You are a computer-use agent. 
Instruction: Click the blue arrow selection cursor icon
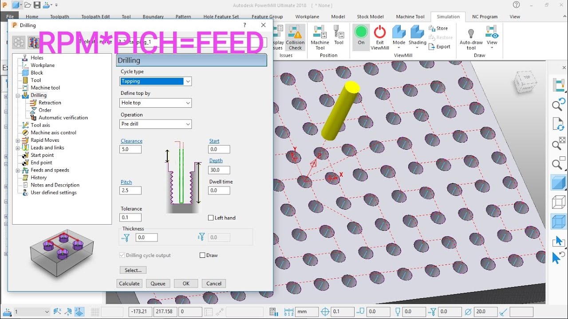(559, 241)
